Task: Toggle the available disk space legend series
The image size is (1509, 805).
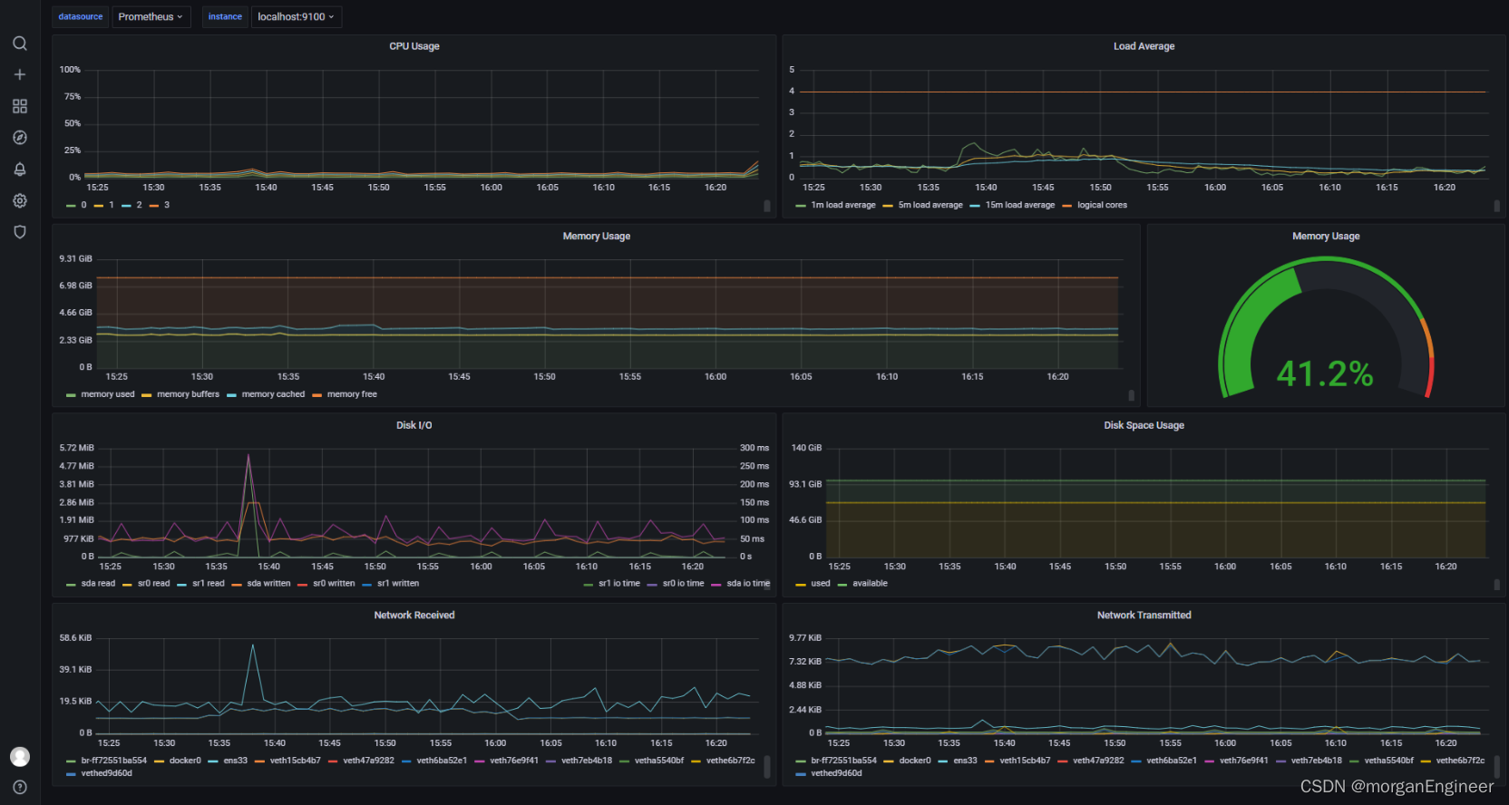Action: [x=870, y=584]
